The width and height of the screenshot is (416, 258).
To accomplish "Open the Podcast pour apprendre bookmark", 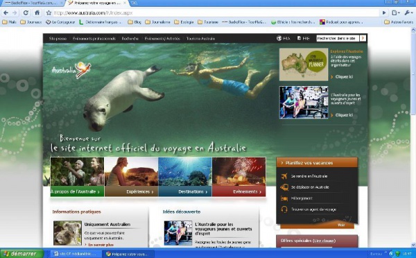I will point(341,22).
